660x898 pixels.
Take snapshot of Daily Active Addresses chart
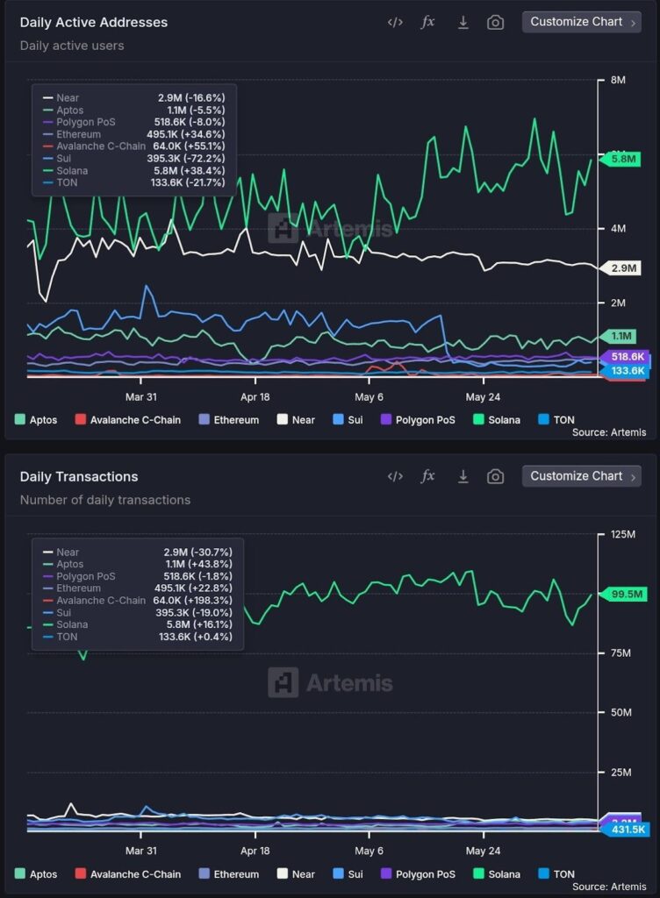[496, 22]
